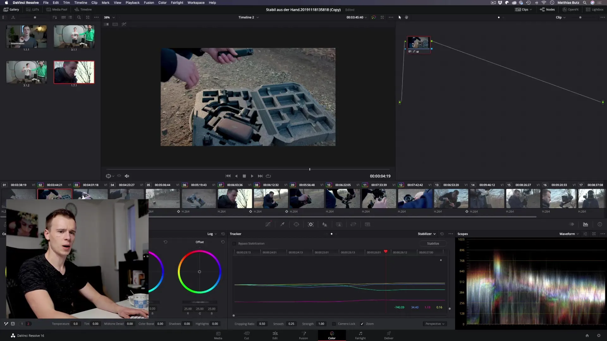607x341 pixels.
Task: Click the split screen icon in the viewer
Action: (x=115, y=24)
